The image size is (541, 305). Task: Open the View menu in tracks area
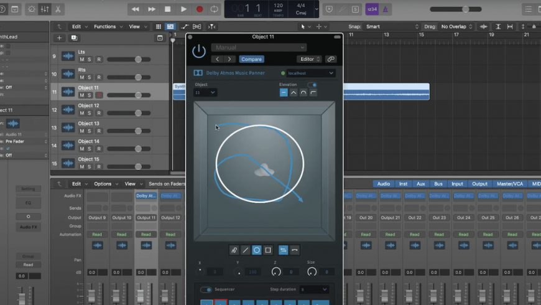tap(137, 27)
